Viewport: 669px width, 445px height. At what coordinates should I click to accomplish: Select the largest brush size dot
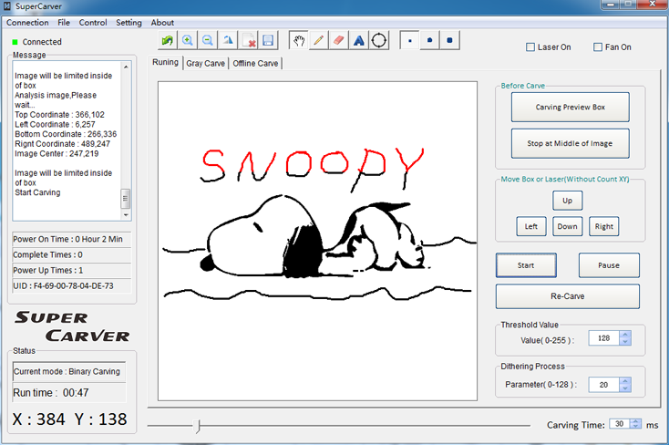pos(450,40)
